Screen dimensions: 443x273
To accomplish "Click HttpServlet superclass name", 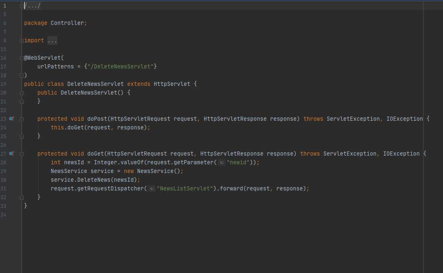I will point(172,84).
